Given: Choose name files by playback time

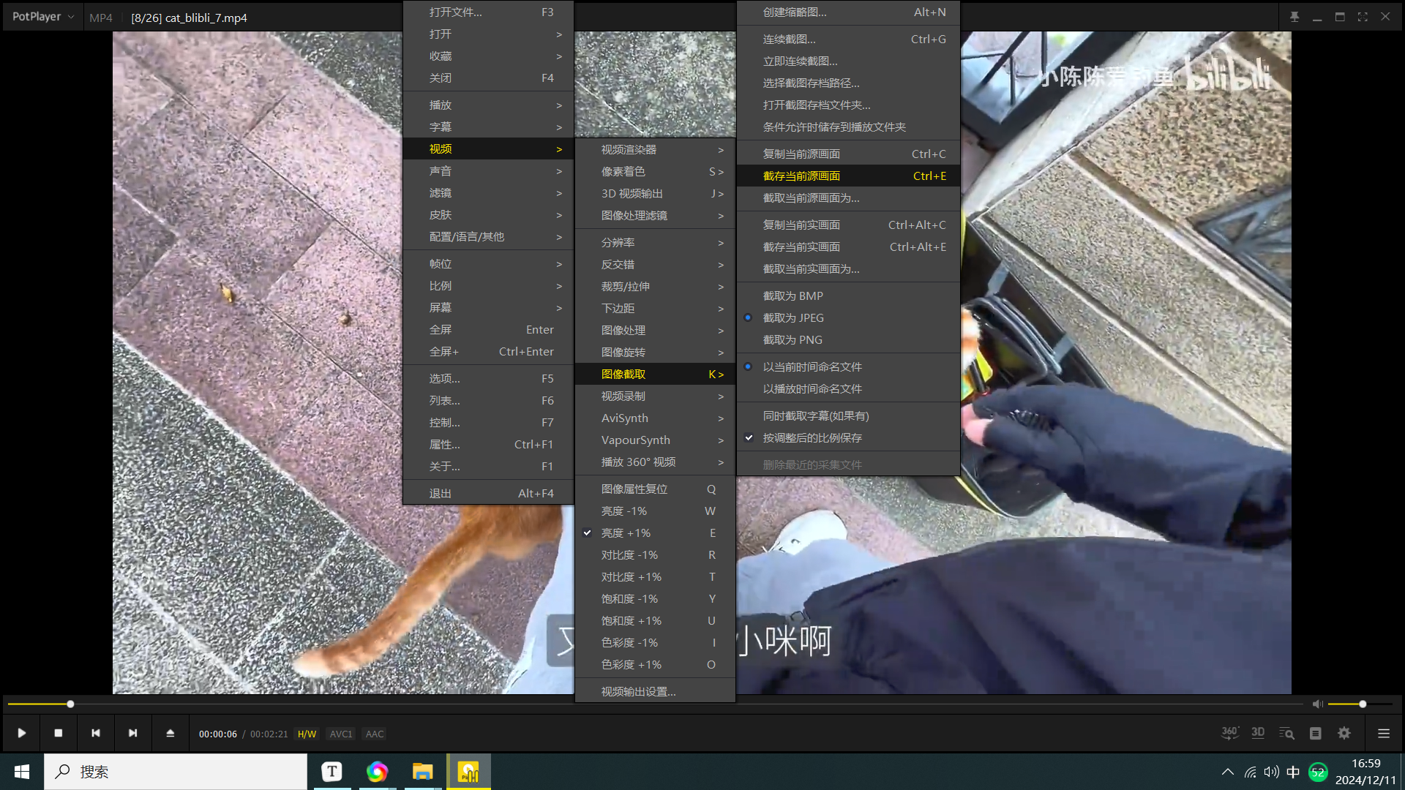Looking at the screenshot, I should coord(812,388).
